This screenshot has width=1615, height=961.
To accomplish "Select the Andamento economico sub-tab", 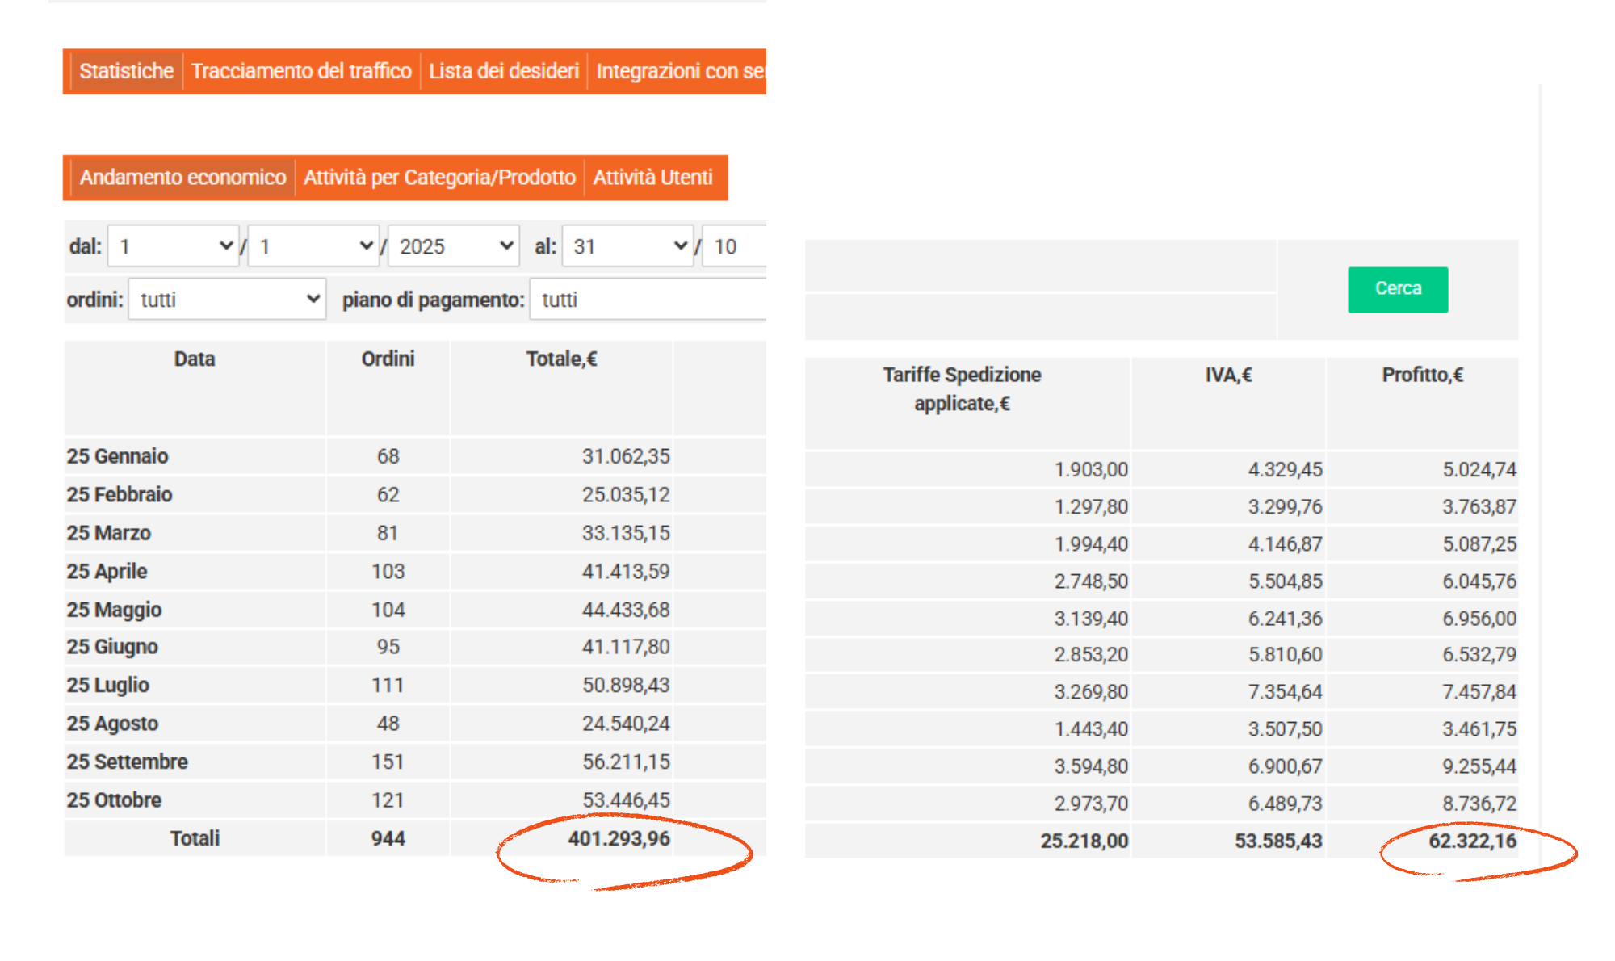I will [182, 178].
